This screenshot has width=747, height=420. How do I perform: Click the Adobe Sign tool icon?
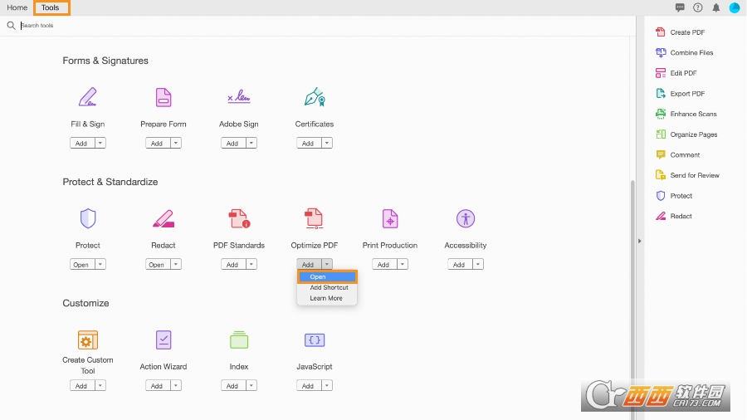239,96
